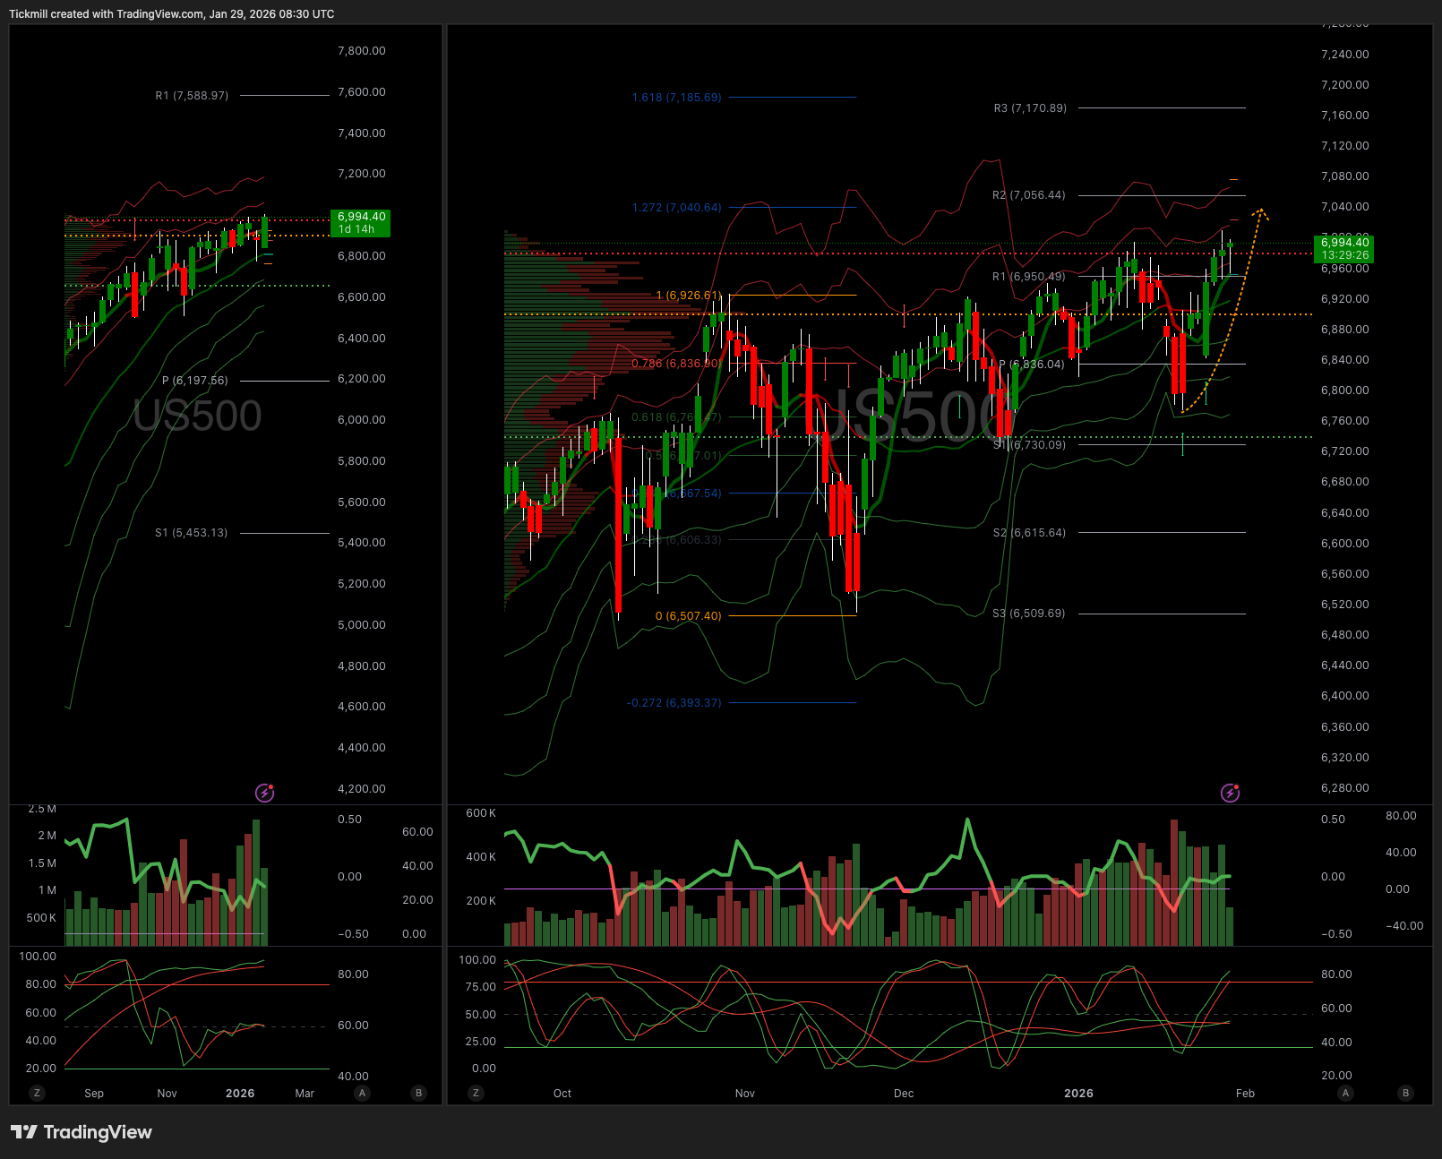The image size is (1442, 1159).
Task: Click the TradingView logo at bottom left
Action: [82, 1132]
